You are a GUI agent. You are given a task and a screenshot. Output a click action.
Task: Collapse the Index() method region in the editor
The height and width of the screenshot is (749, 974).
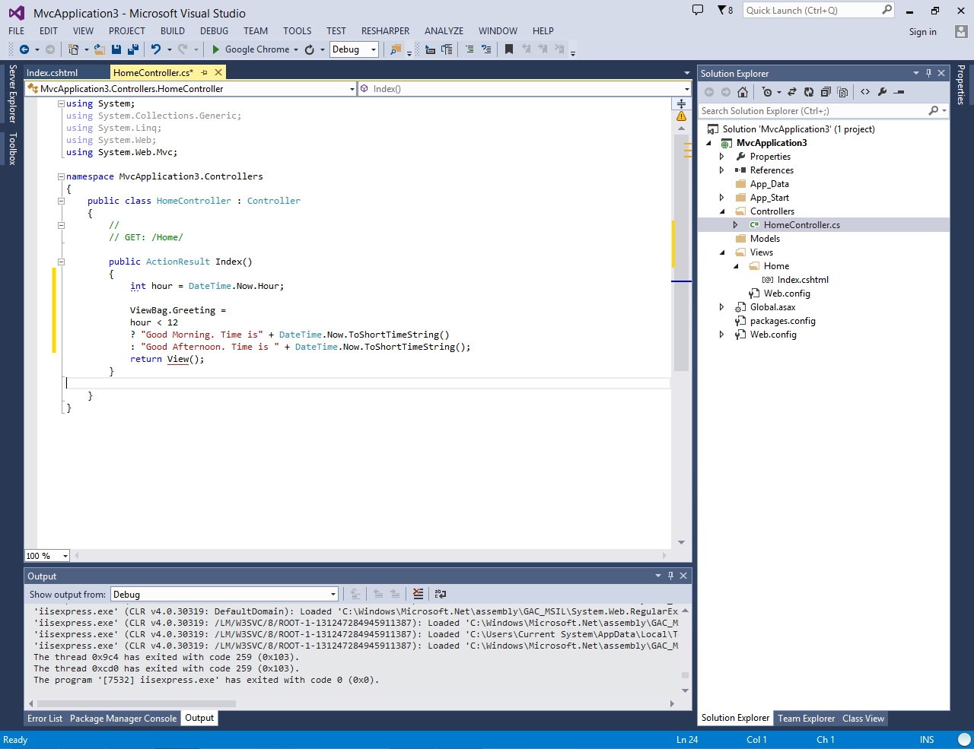[61, 261]
